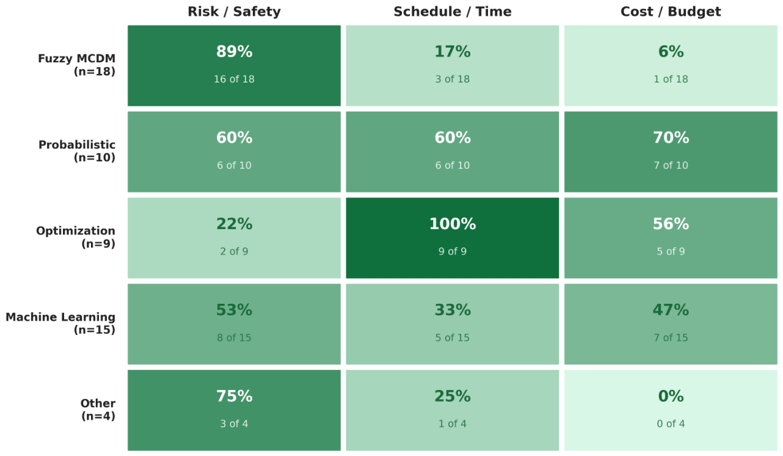This screenshot has height=456, width=783.
Task: Click the Optimization 56% Cost cell
Action: click(671, 238)
